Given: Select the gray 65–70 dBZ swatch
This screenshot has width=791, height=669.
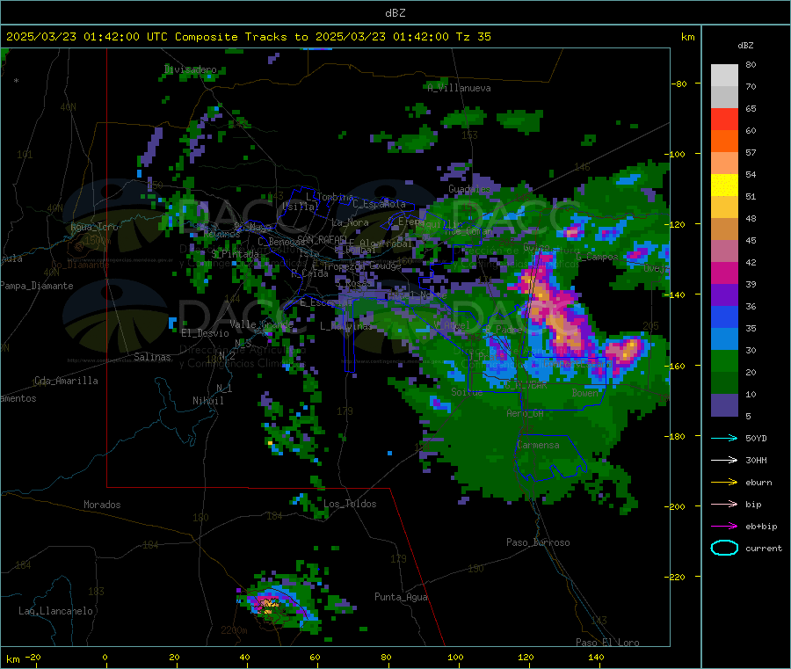Looking at the screenshot, I should pos(724,98).
